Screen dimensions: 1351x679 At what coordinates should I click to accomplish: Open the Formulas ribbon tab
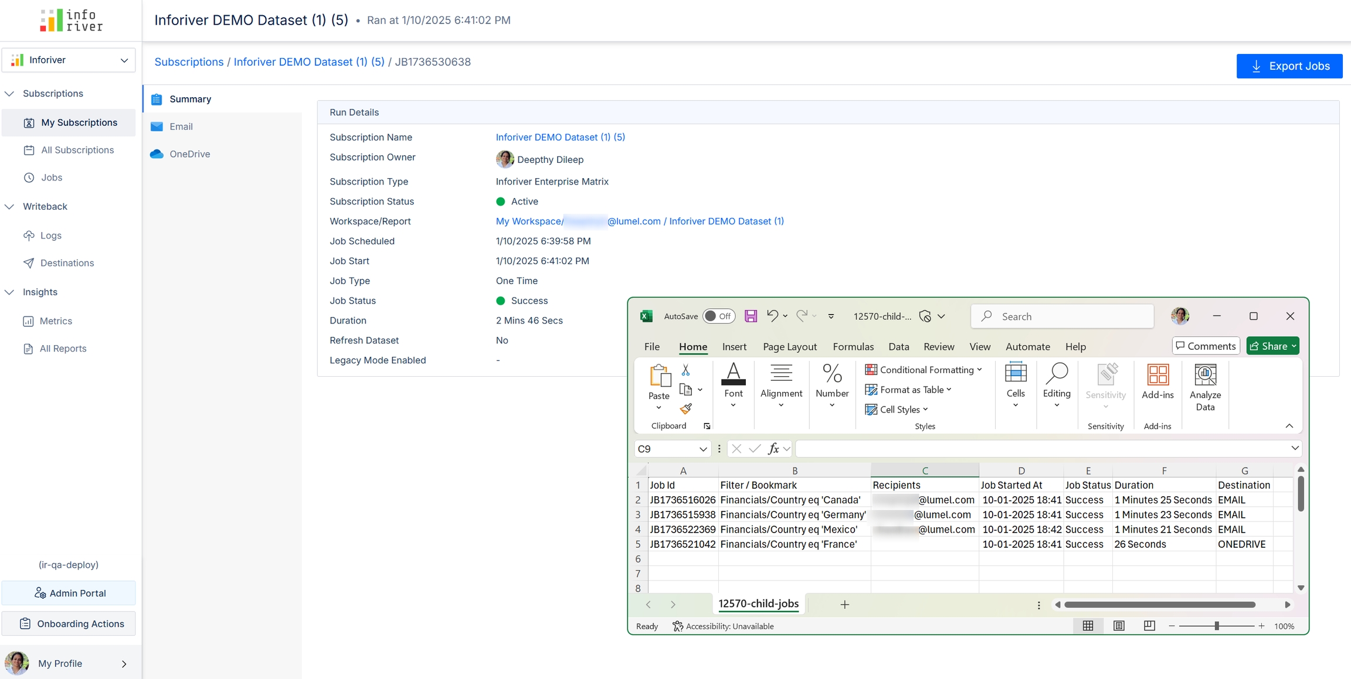(x=853, y=347)
